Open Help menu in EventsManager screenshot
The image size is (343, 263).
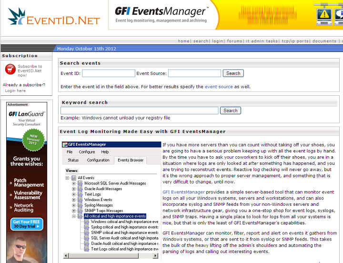[105, 152]
